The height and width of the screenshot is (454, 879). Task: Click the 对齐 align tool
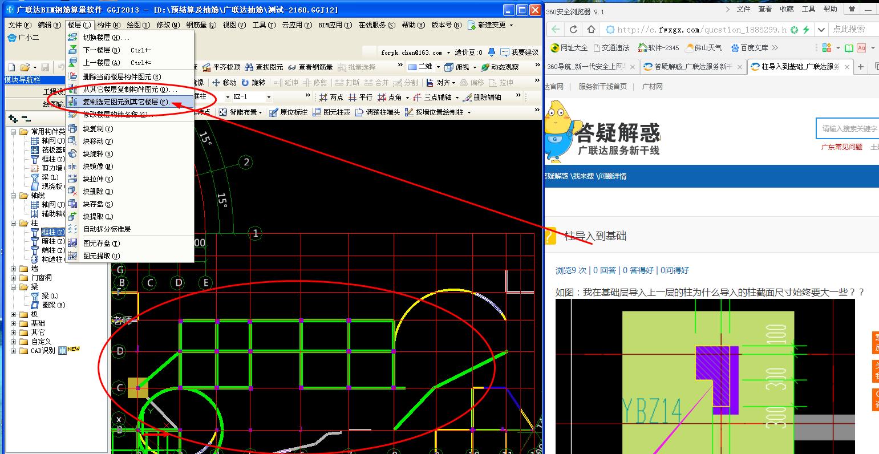pos(439,83)
